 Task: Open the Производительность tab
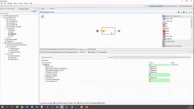pos(52,49)
